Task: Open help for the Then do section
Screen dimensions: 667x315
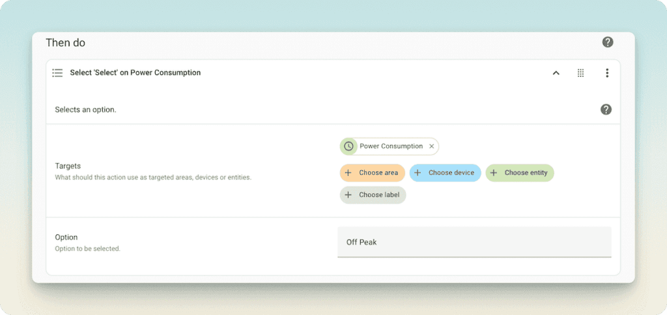Action: [607, 42]
